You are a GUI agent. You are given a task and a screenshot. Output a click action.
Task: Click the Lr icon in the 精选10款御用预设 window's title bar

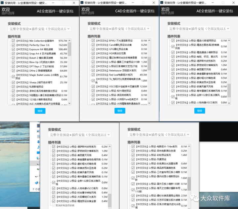[162, 3]
